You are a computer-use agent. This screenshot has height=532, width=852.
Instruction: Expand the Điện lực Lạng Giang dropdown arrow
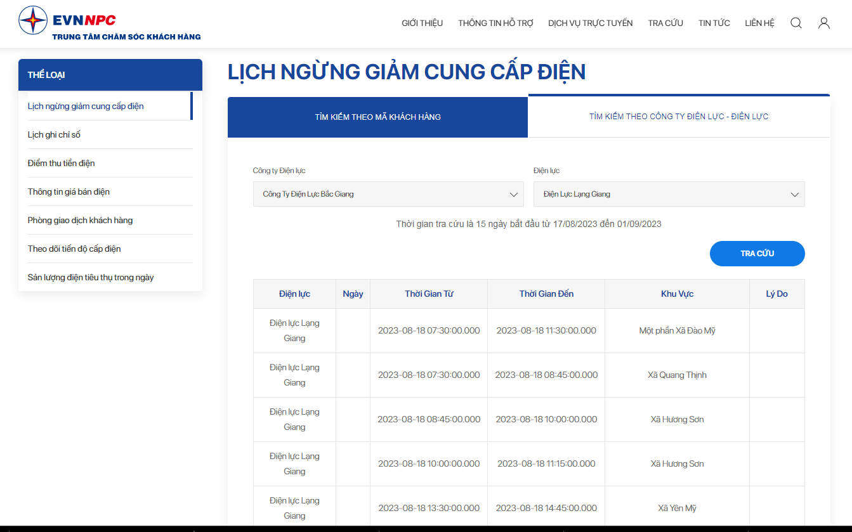[794, 195]
